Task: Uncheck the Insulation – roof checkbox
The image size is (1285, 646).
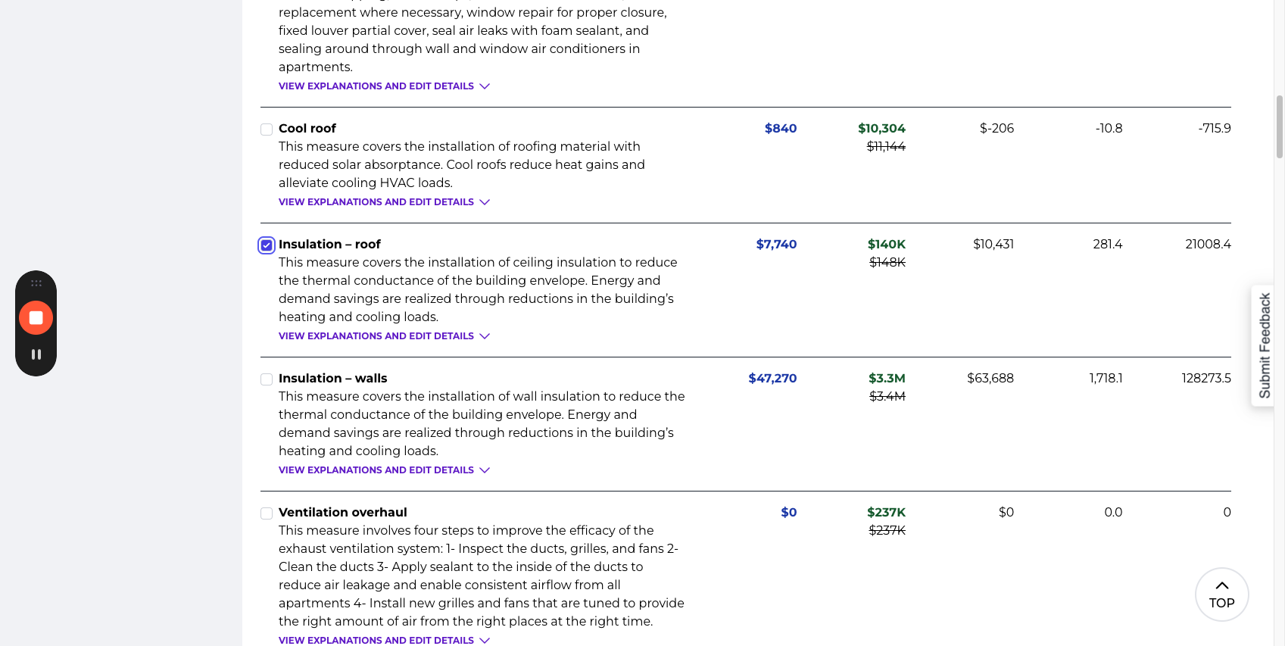Action: 267,245
